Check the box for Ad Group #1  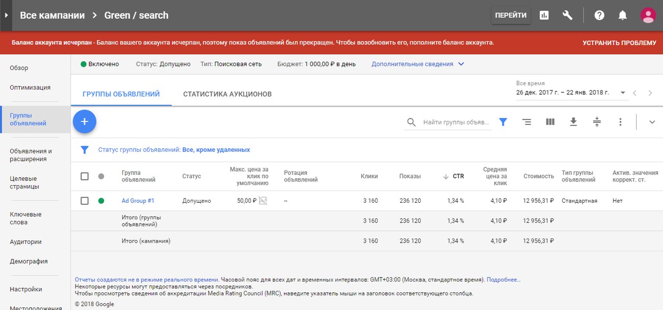click(x=84, y=201)
